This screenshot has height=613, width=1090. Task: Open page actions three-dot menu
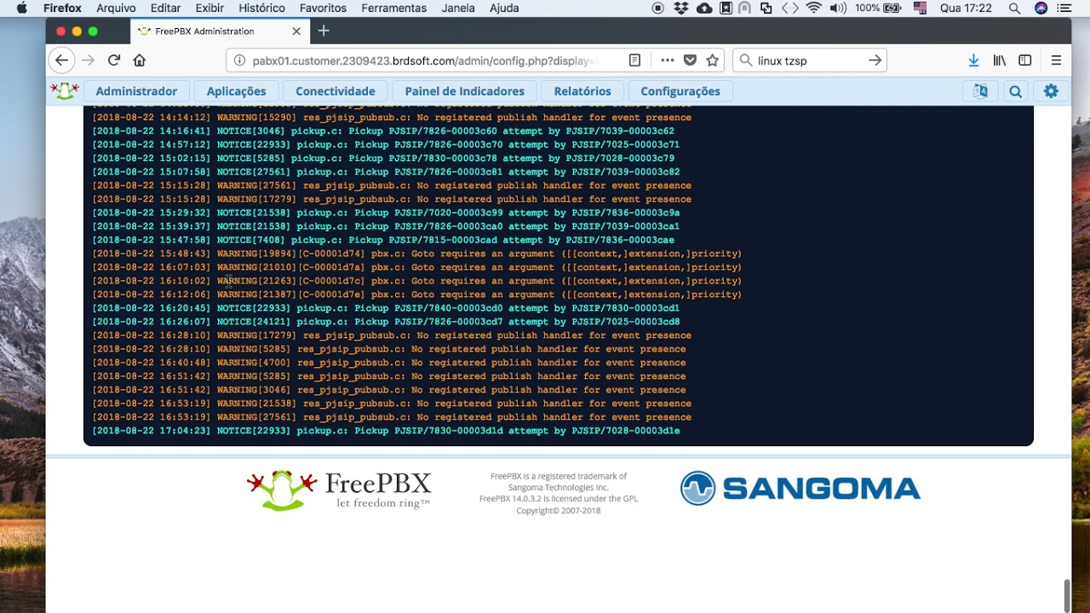tap(668, 60)
